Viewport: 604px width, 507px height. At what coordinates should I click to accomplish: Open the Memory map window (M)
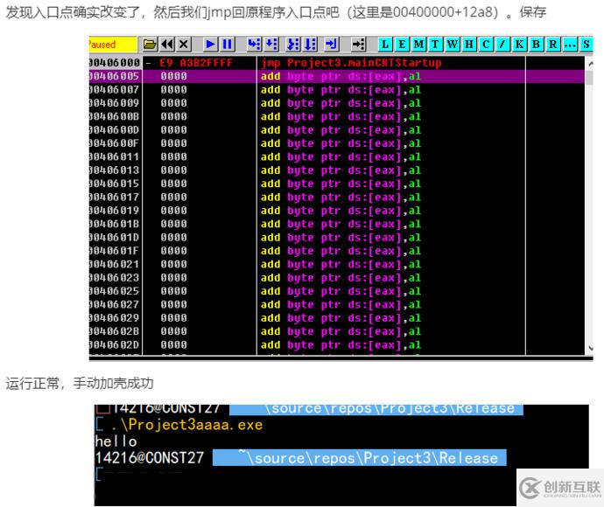[x=418, y=45]
